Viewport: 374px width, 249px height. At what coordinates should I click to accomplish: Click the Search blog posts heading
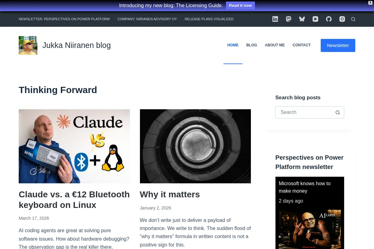(298, 97)
